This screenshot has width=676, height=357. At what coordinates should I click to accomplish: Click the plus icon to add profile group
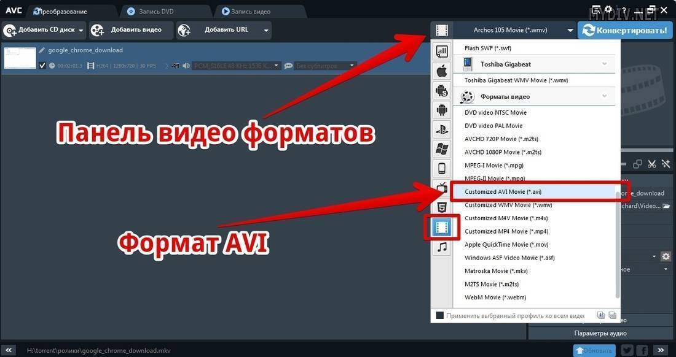pos(600,315)
